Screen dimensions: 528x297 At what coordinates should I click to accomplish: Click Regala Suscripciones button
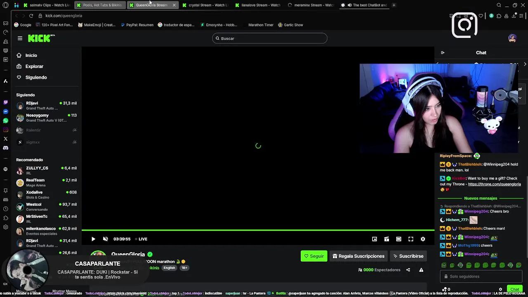click(x=358, y=256)
